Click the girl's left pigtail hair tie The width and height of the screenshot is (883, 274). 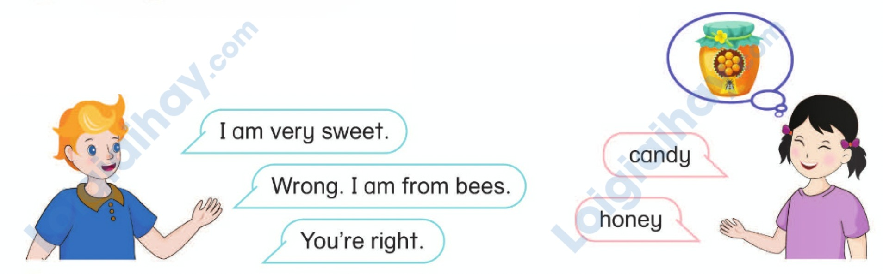click(x=787, y=130)
